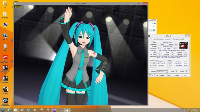Screen dimensions: 200x112
Task: Click the ENG language indicator in taskbar
Action: pyautogui.click(x=188, y=110)
